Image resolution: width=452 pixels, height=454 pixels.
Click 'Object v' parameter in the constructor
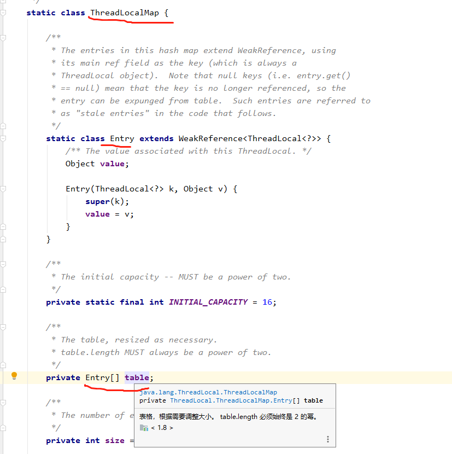point(203,189)
